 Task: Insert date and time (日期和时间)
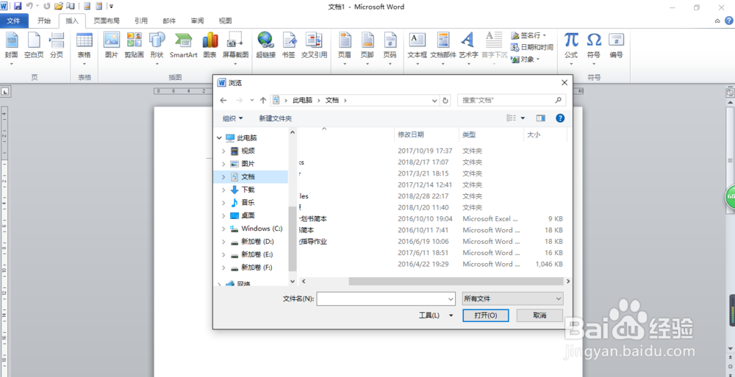click(x=532, y=47)
